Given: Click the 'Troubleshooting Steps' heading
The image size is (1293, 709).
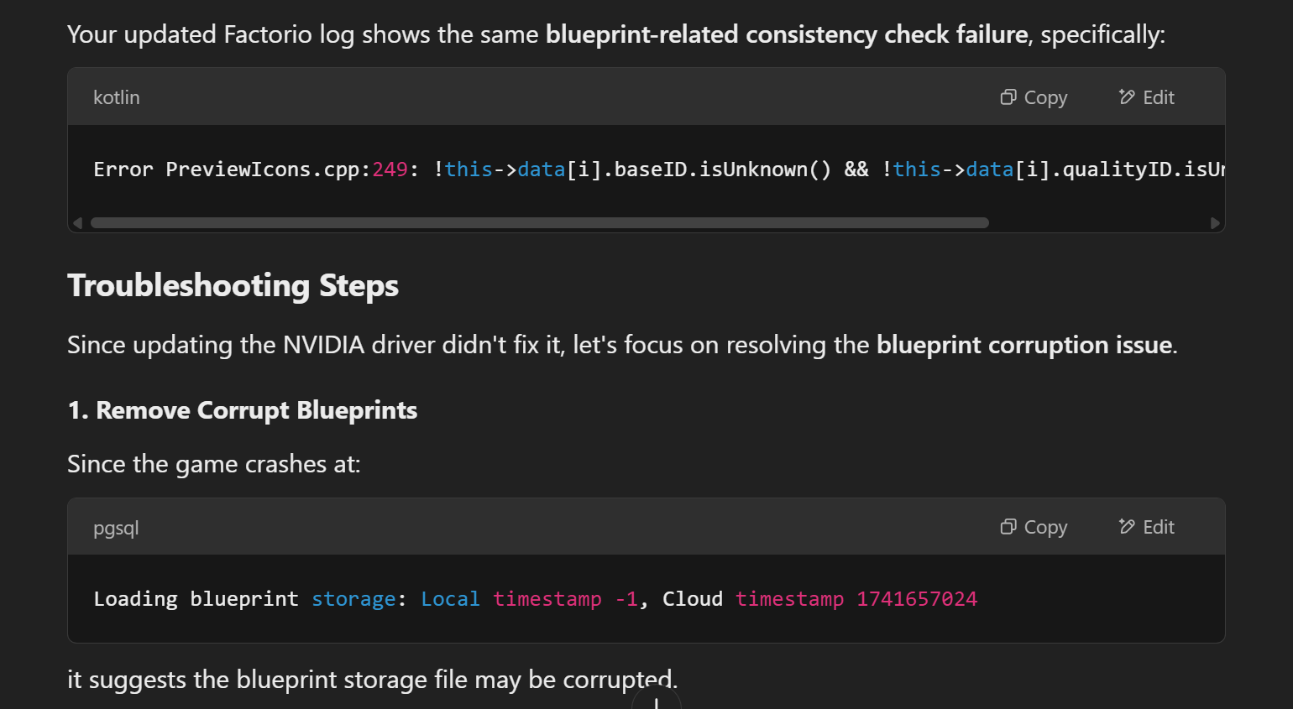Looking at the screenshot, I should (x=233, y=286).
